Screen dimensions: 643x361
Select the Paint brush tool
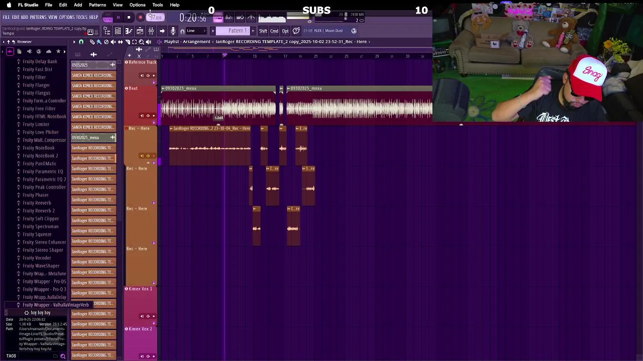(x=99, y=42)
